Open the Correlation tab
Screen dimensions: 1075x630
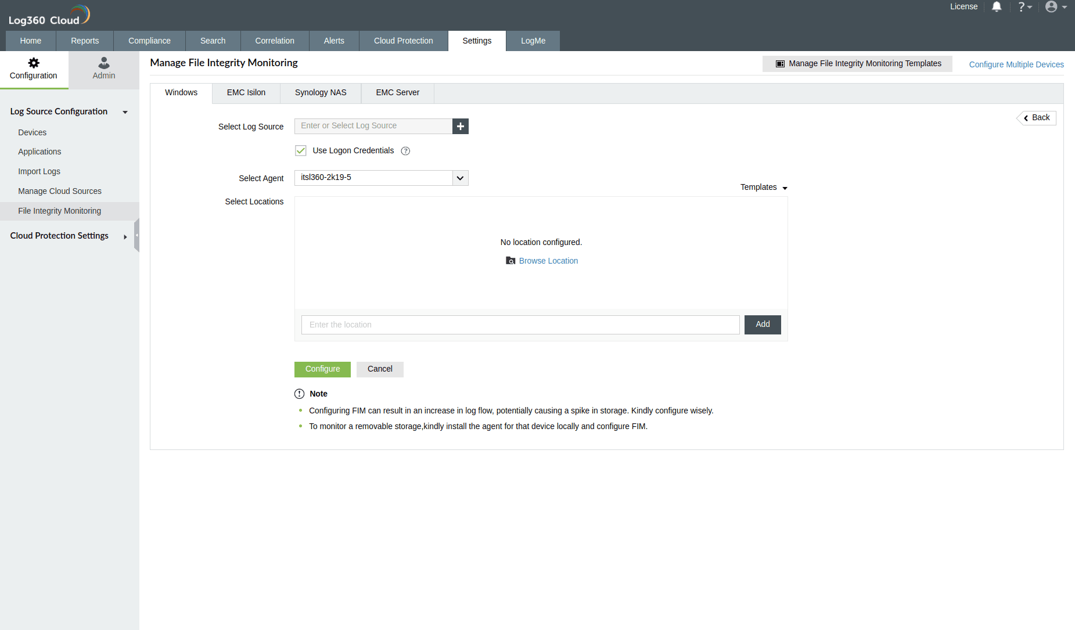coord(275,41)
